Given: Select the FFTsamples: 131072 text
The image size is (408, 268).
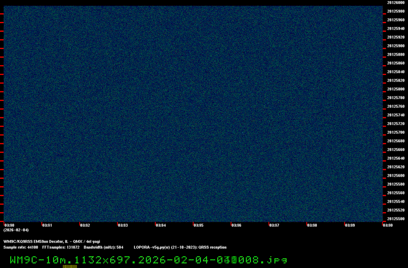Looking at the screenshot, I should (x=61, y=248).
